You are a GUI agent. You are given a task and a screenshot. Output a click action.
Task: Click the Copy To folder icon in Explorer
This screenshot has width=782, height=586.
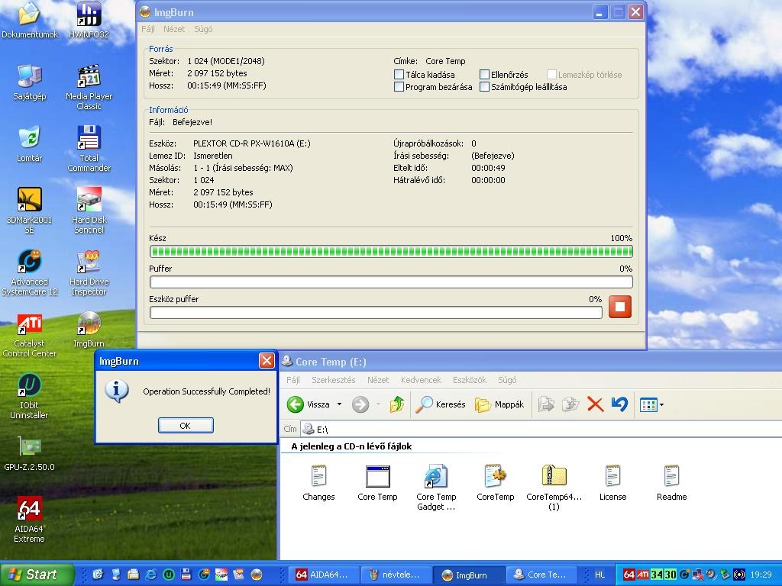coord(570,404)
